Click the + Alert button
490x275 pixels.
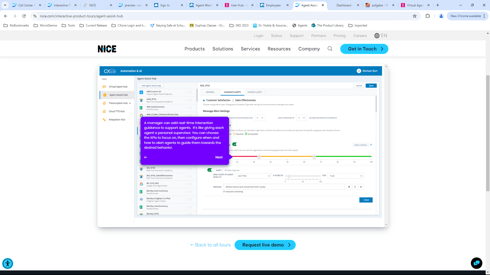(366, 200)
